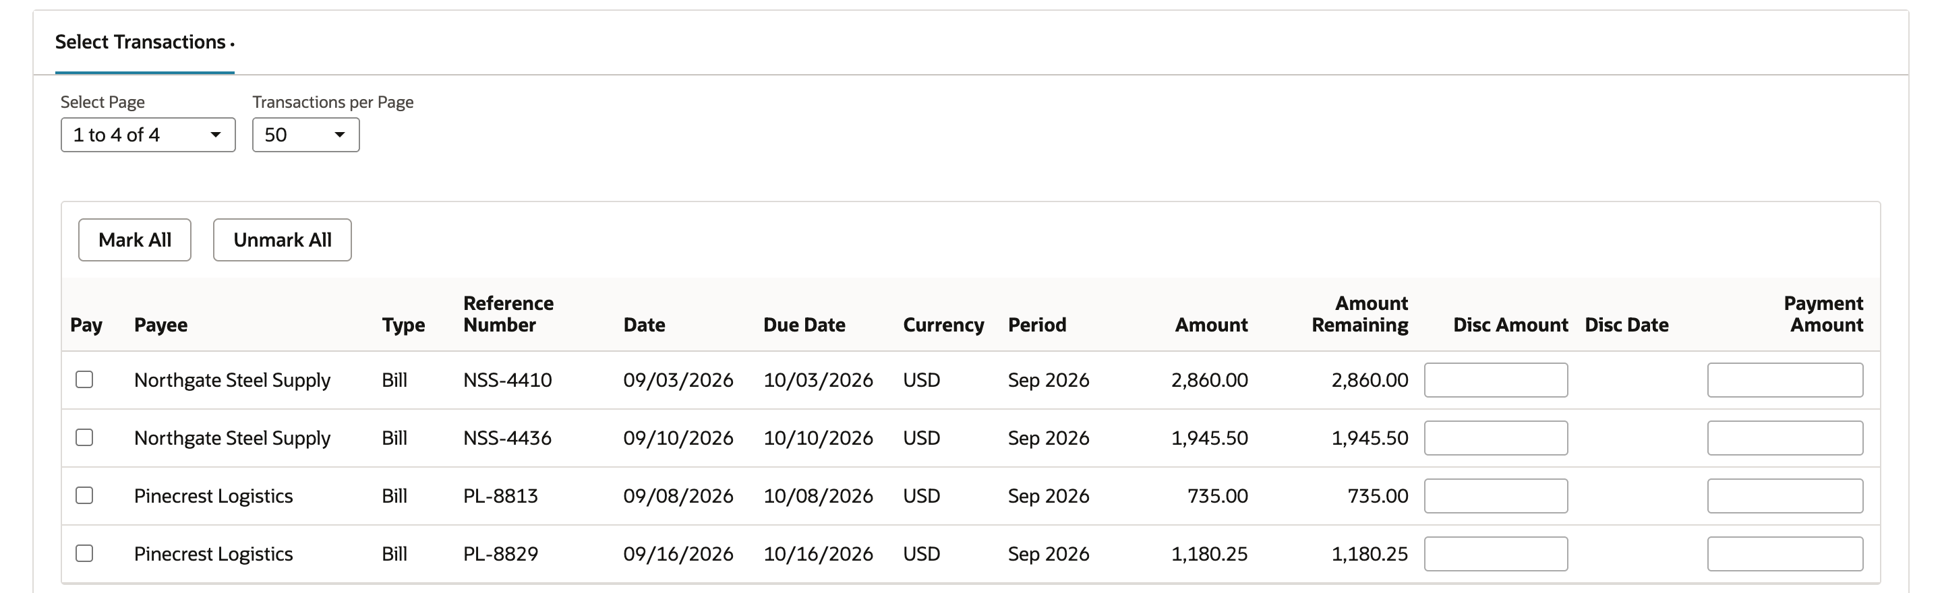Click the Mark All button
This screenshot has width=1942, height=593.
pyautogui.click(x=135, y=240)
